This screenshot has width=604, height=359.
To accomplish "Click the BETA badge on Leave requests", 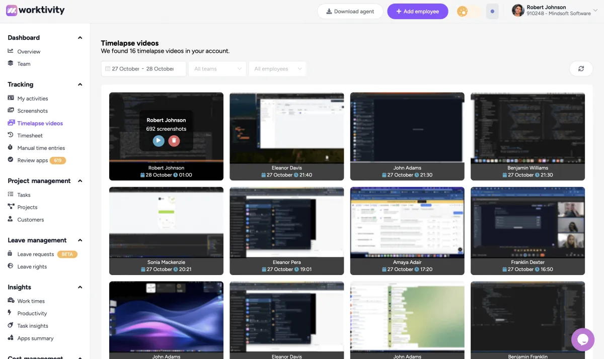I will point(67,254).
